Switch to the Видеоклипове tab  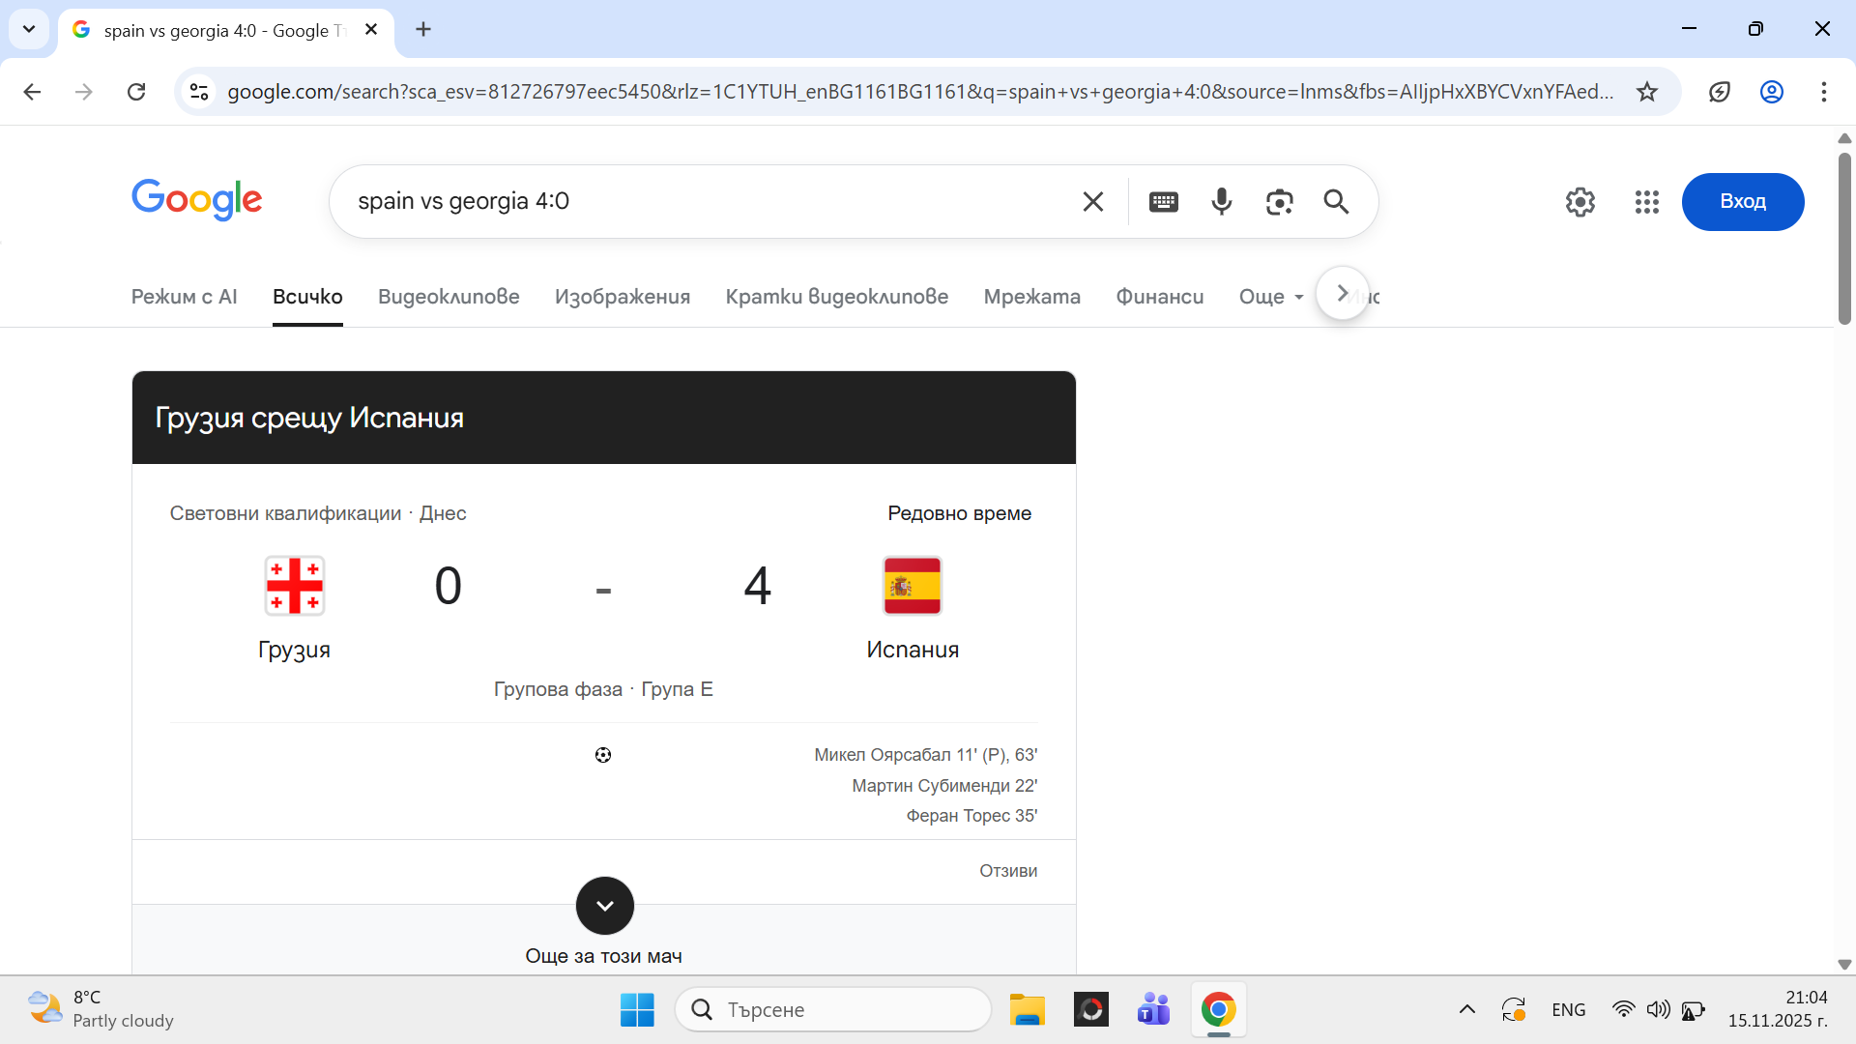click(x=449, y=297)
